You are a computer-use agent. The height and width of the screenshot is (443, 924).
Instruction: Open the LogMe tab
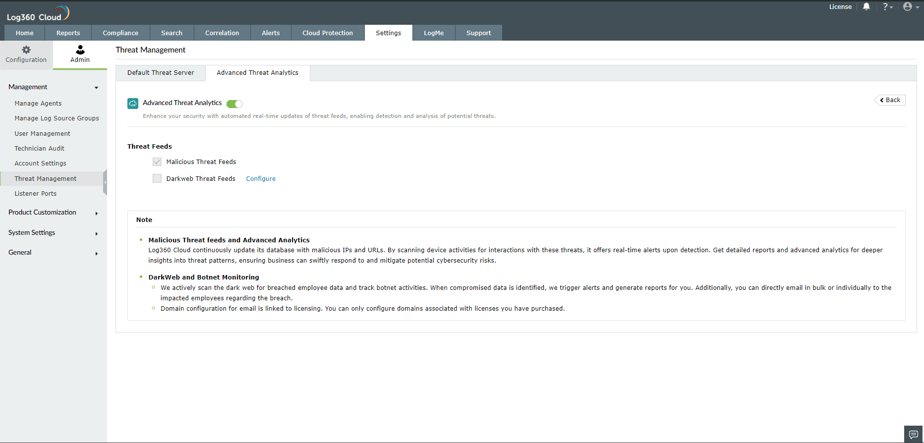[x=434, y=33]
